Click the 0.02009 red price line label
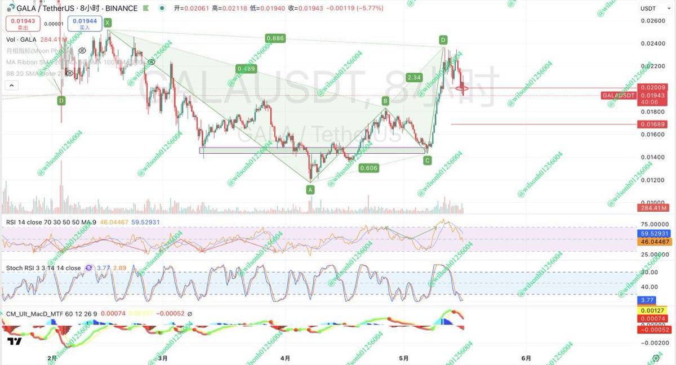The image size is (676, 365). pos(652,88)
